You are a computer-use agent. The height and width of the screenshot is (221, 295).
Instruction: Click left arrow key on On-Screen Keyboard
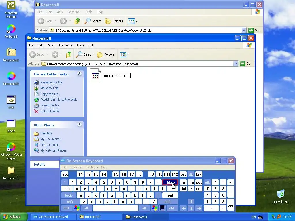point(184,208)
